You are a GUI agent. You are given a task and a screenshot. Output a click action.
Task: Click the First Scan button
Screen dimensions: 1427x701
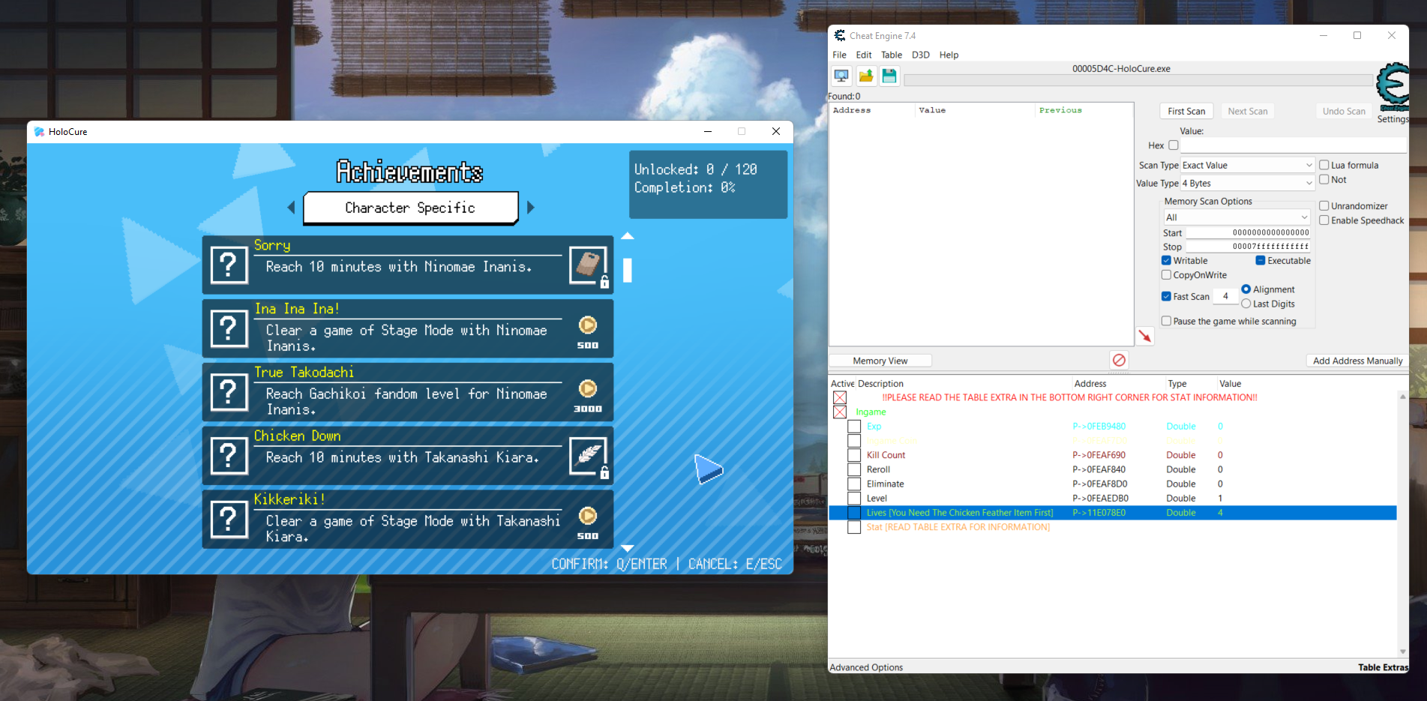click(1186, 111)
